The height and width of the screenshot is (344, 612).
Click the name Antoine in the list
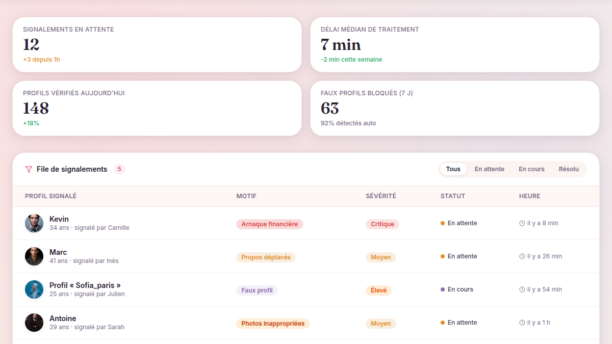(63, 319)
